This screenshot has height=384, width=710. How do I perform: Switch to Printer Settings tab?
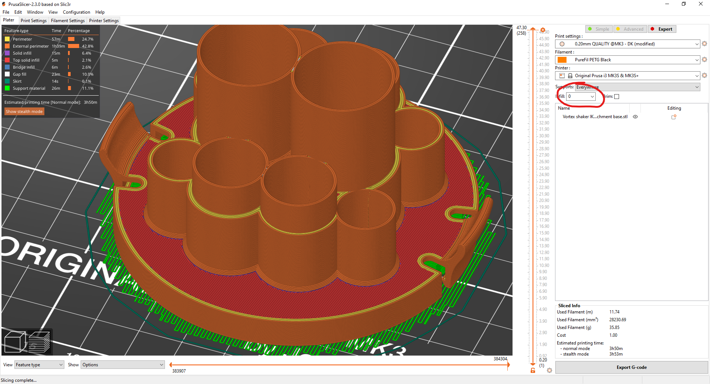point(104,21)
